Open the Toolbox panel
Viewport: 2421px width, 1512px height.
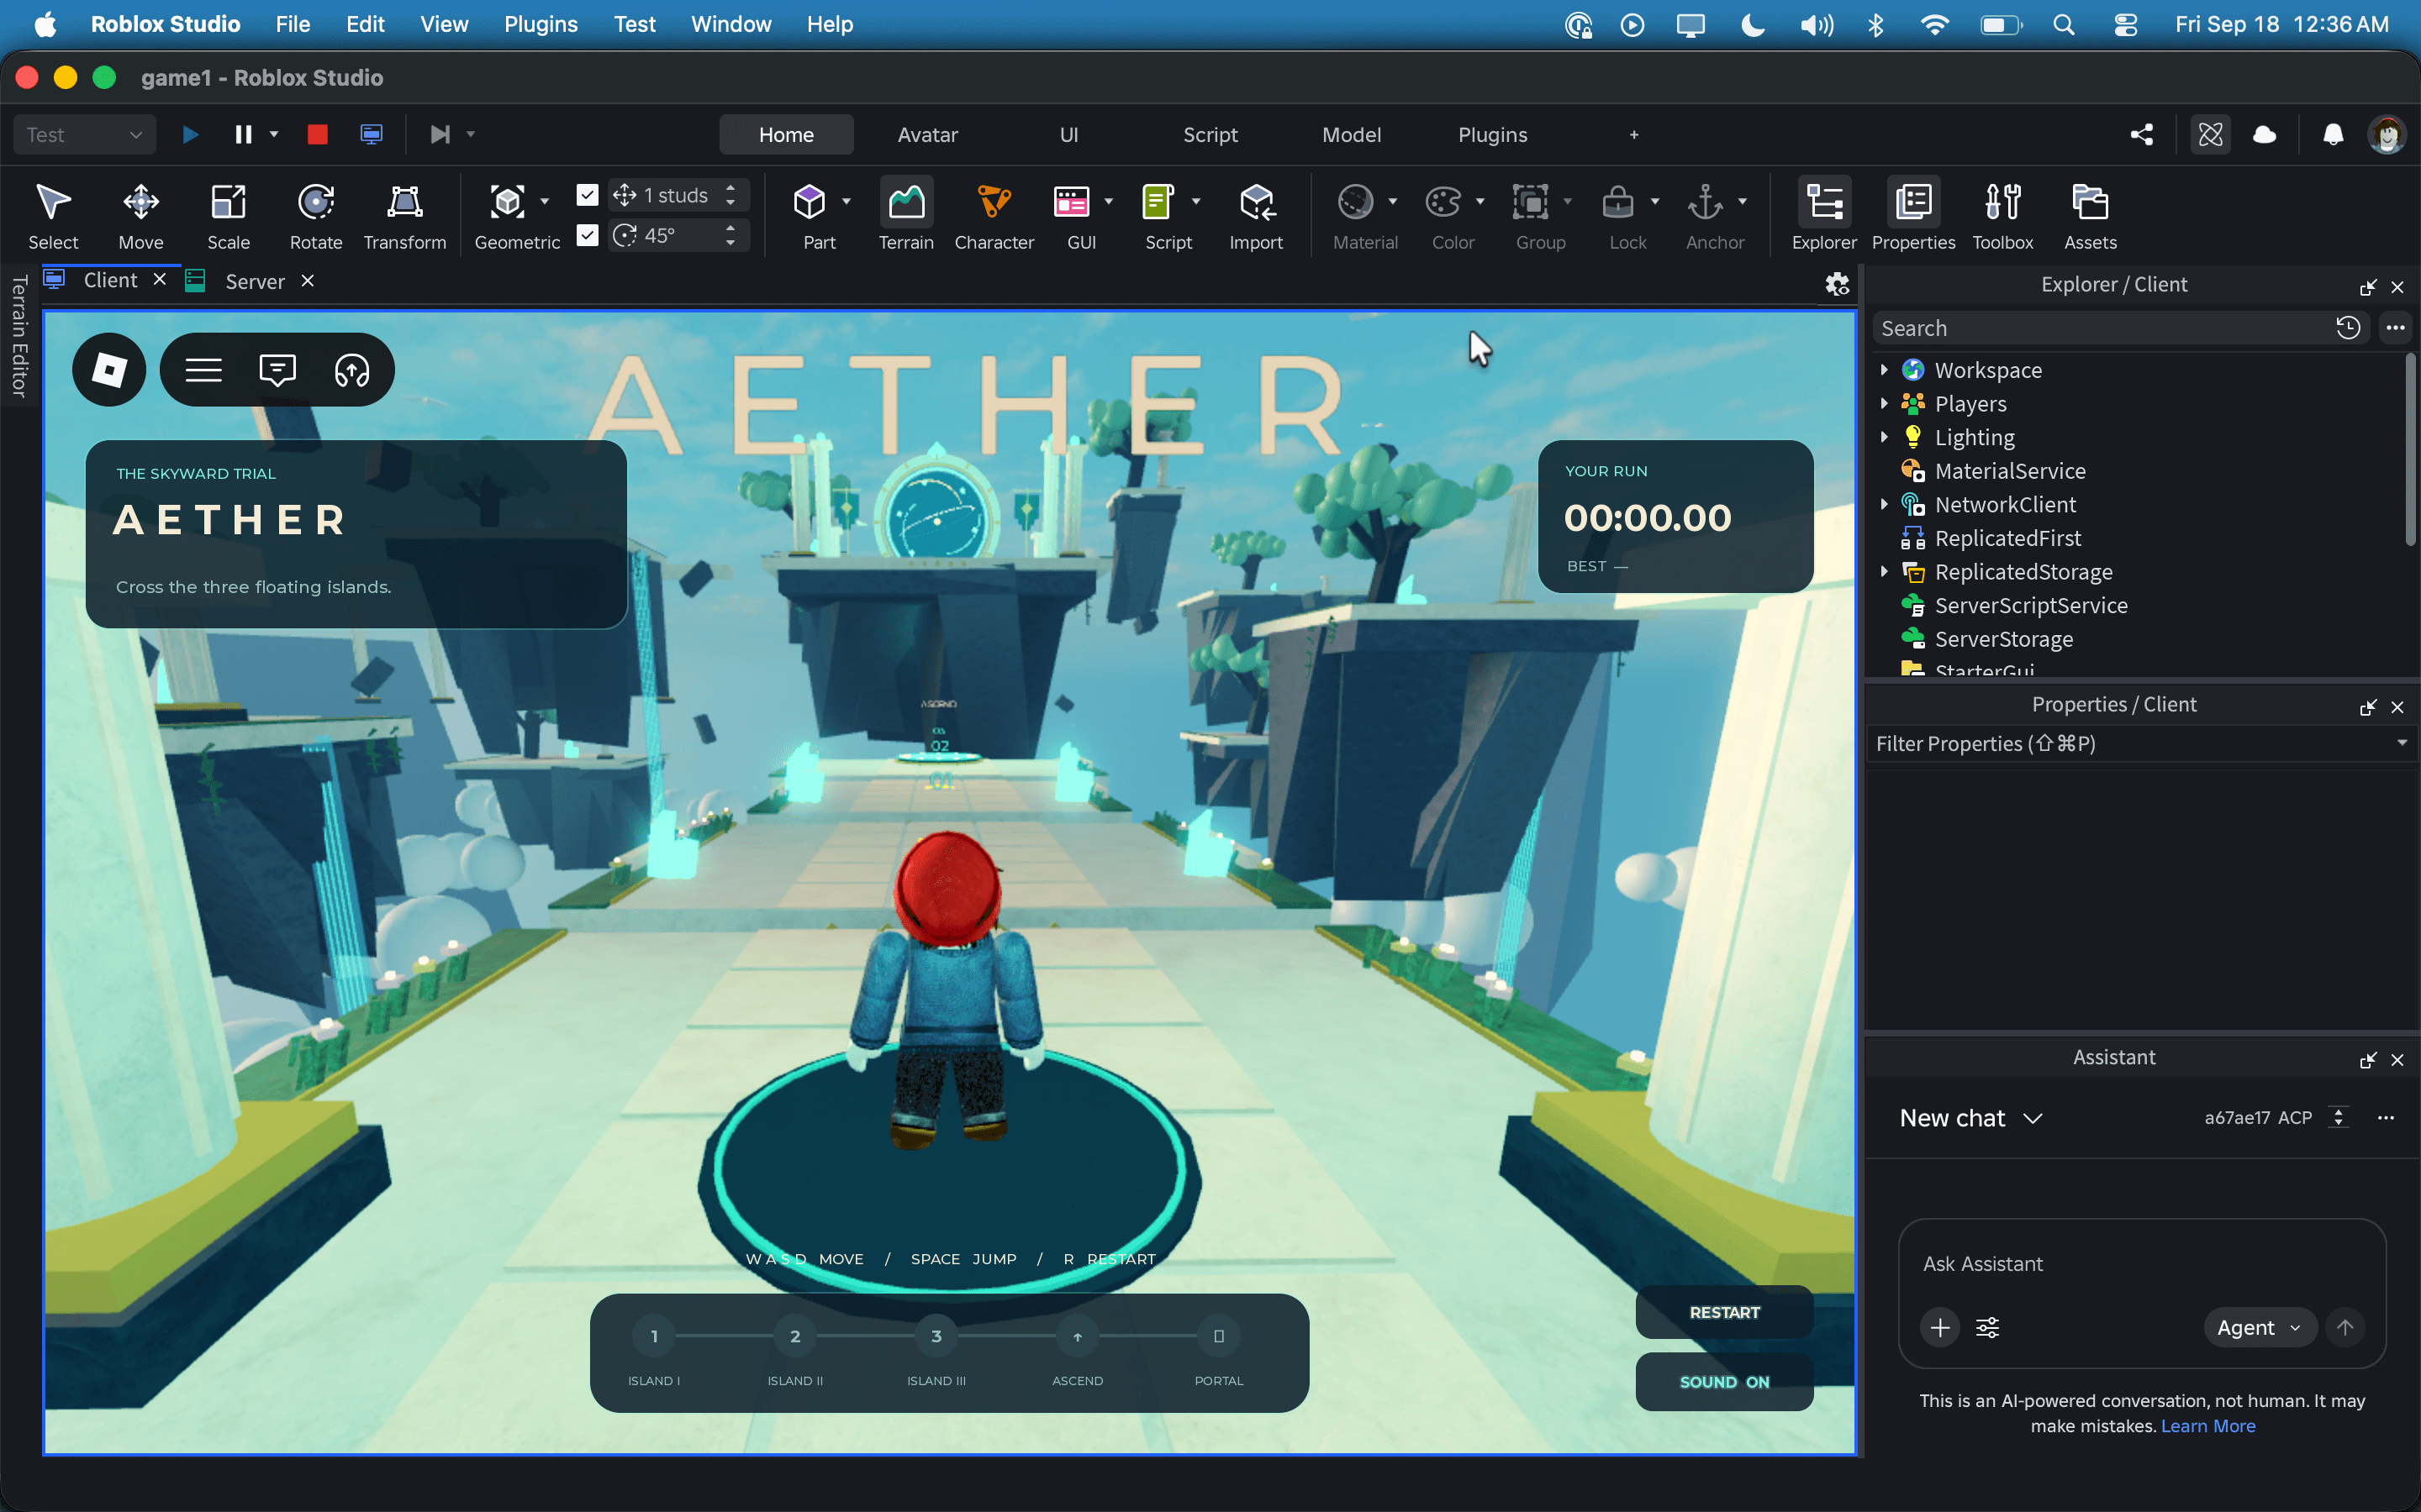pos(2002,216)
